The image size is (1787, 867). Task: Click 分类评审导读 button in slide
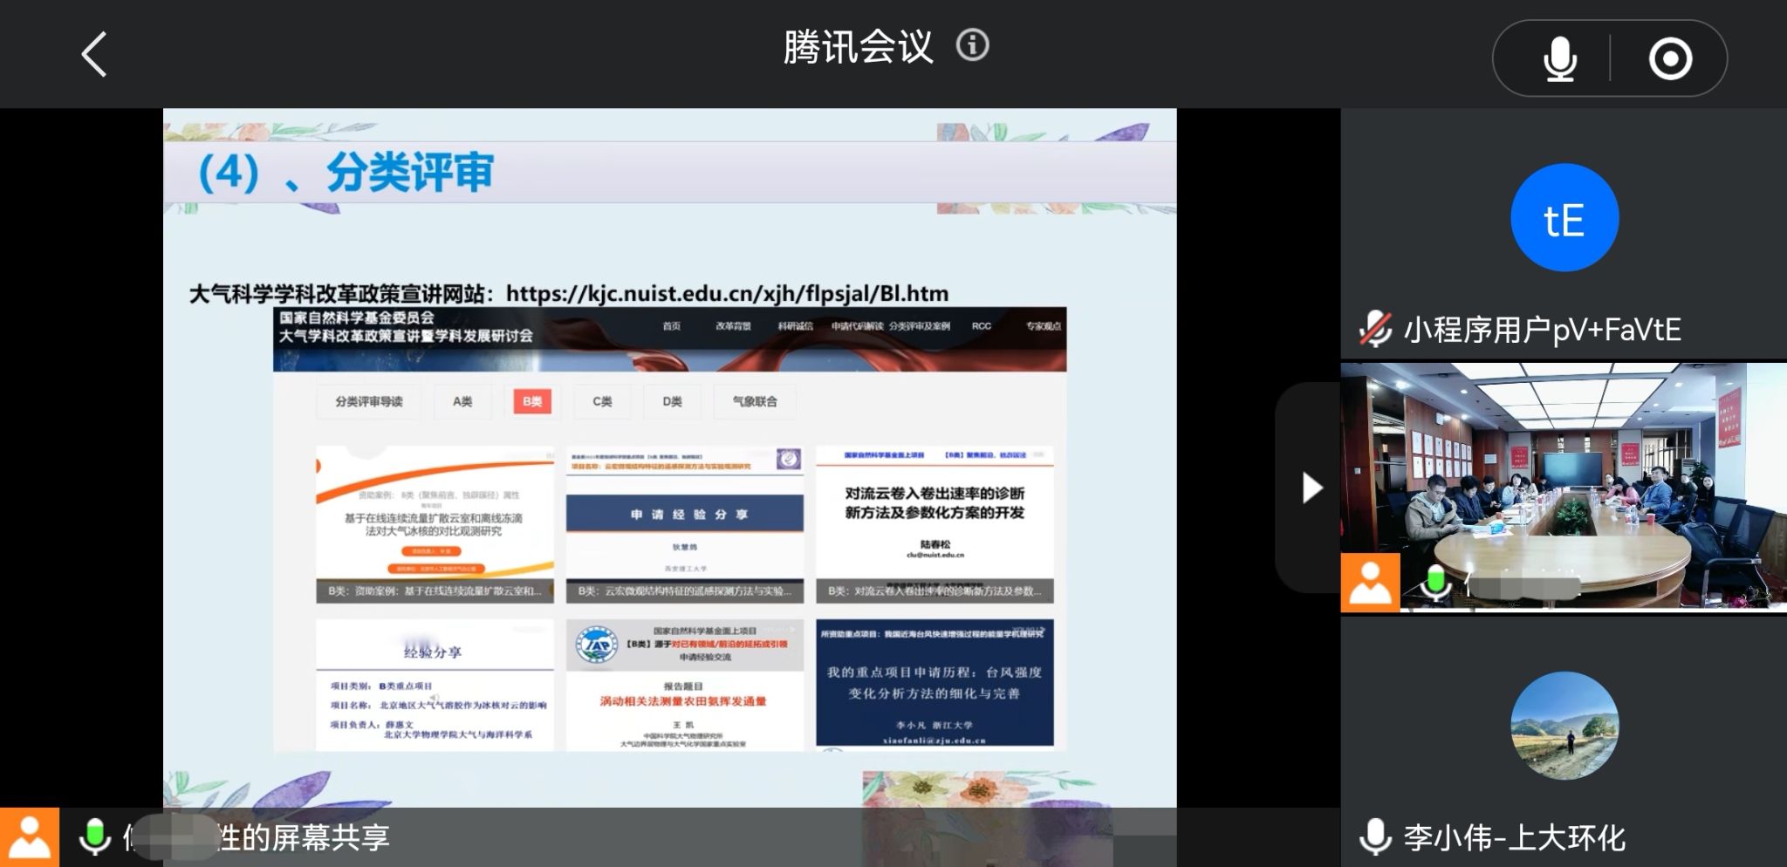368,401
